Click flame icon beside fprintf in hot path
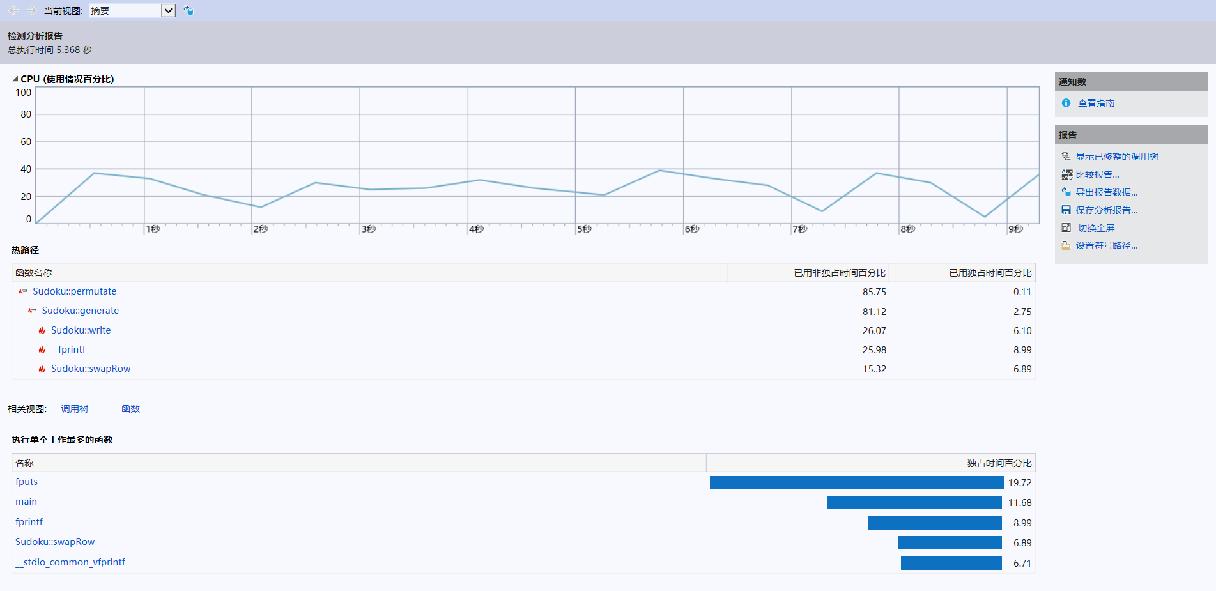Image resolution: width=1216 pixels, height=591 pixels. pyautogui.click(x=42, y=349)
